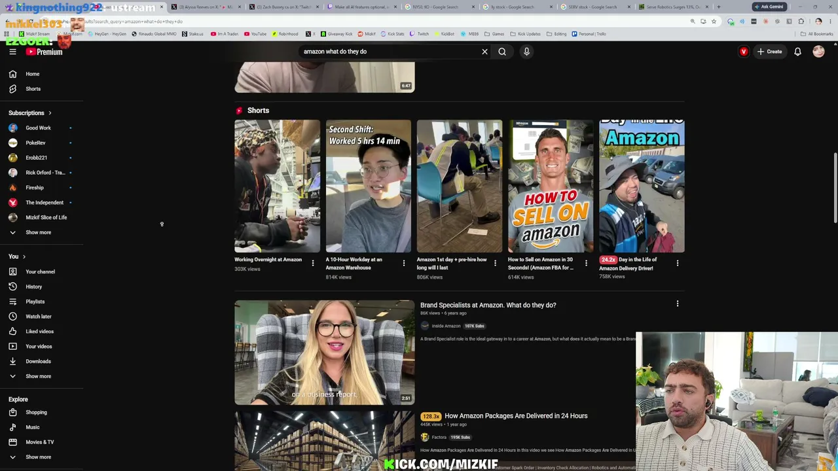Click the red V extension badge icon

pyautogui.click(x=743, y=52)
